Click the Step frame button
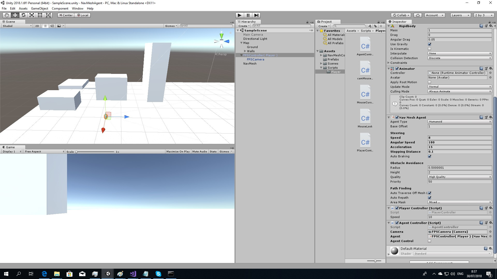The image size is (497, 279). coord(256,15)
